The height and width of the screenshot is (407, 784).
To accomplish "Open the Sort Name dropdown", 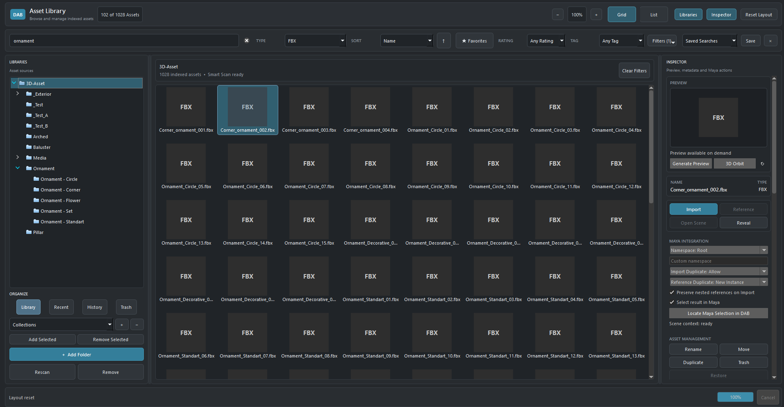I will [x=407, y=40].
